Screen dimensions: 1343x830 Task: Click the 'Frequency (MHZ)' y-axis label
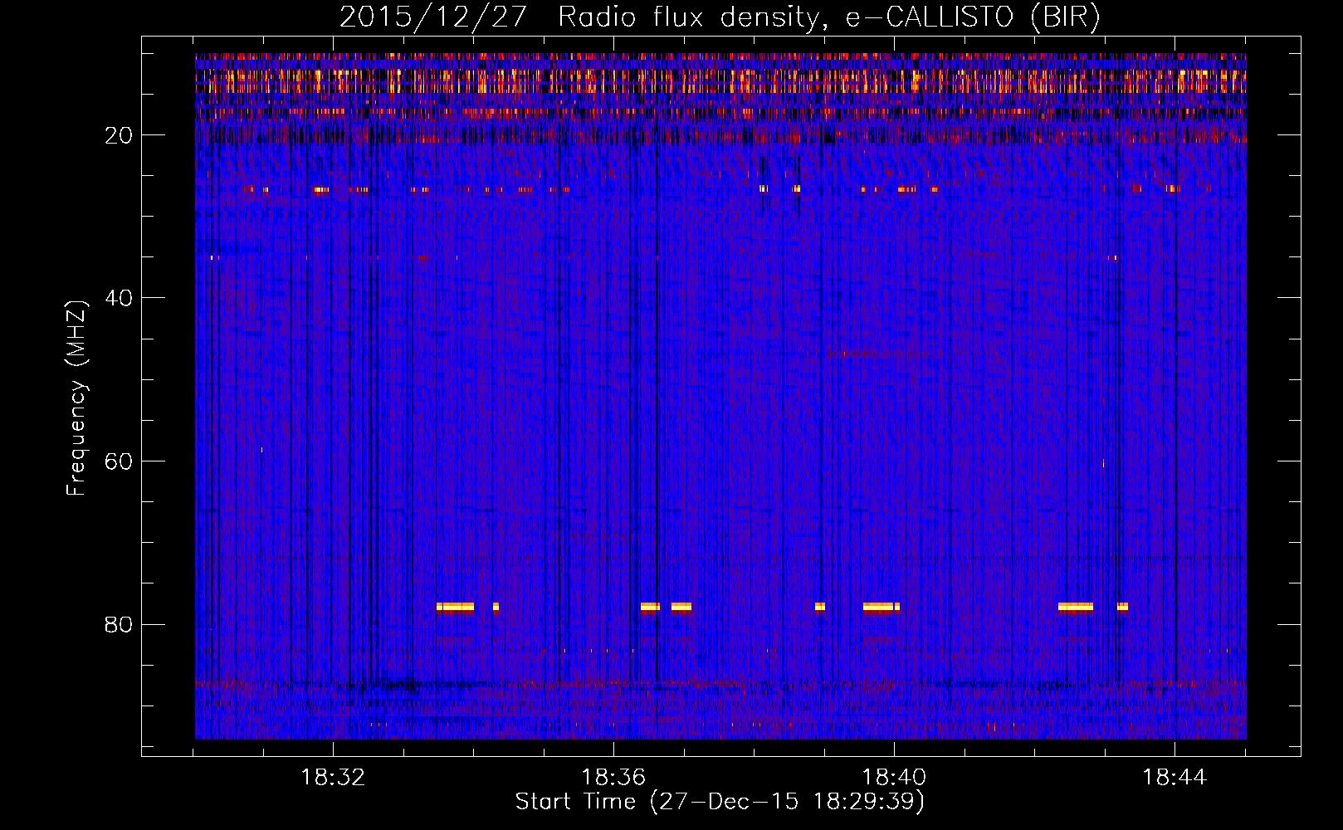76,398
